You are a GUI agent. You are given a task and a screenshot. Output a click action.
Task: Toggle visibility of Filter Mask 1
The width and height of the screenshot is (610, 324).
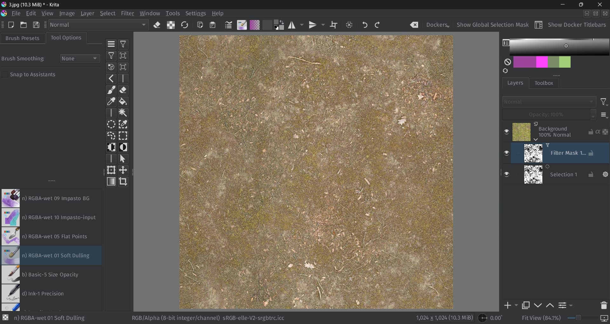pos(506,153)
